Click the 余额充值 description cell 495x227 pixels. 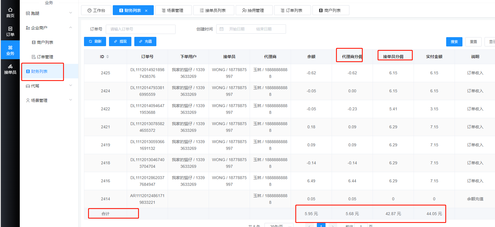pos(475,199)
